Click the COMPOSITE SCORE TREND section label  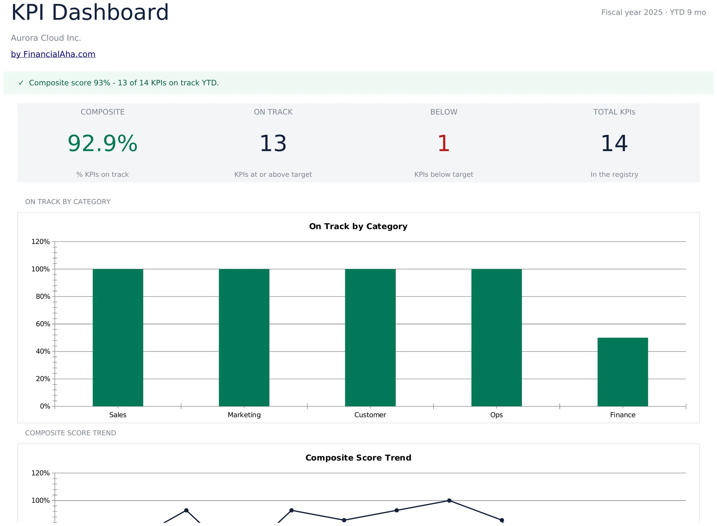click(71, 433)
